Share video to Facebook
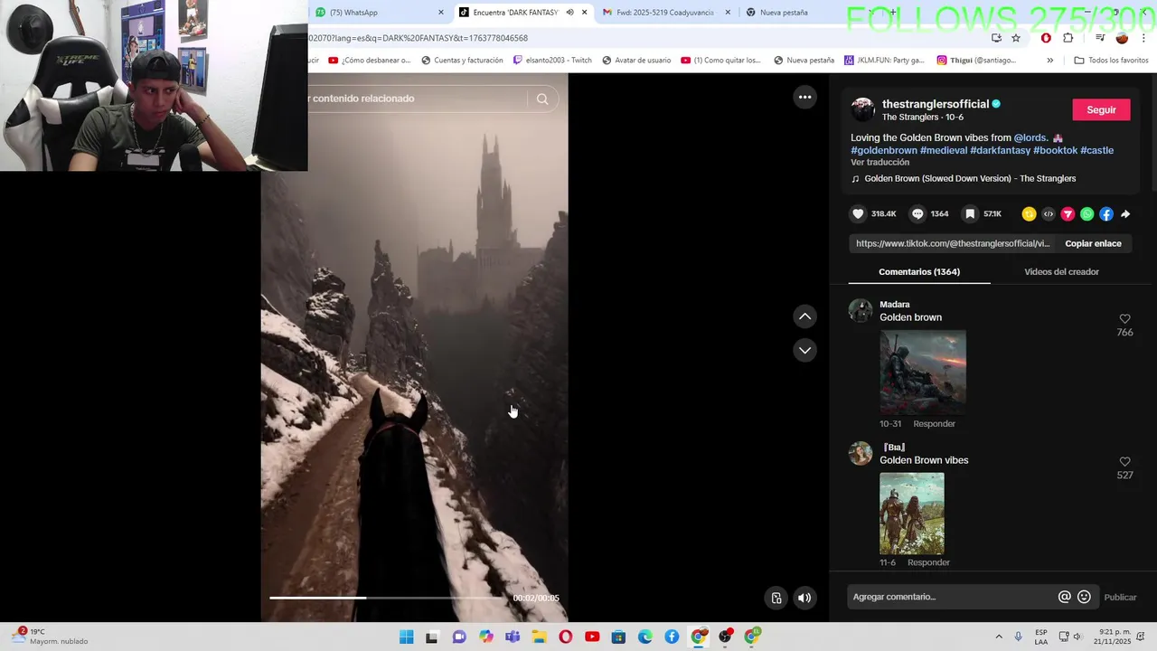Viewport: 1157px width, 651px height. (1105, 214)
